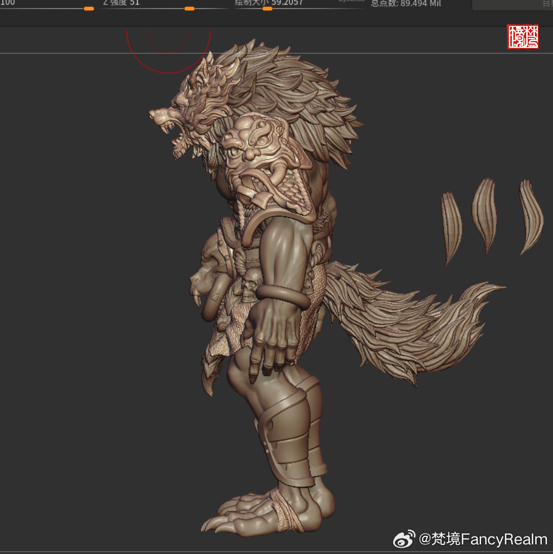This screenshot has height=554, width=553.
Task: Click the 绘制大小 (Draw Size) slider handle
Action: point(267,9)
